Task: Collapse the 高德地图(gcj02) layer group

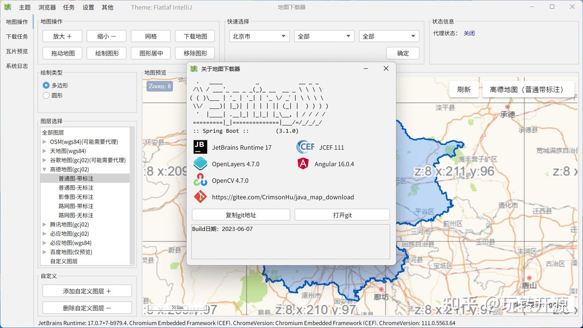Action: (x=45, y=169)
